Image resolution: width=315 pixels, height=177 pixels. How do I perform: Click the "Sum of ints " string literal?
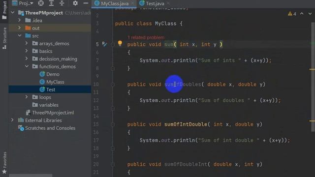click(x=220, y=60)
